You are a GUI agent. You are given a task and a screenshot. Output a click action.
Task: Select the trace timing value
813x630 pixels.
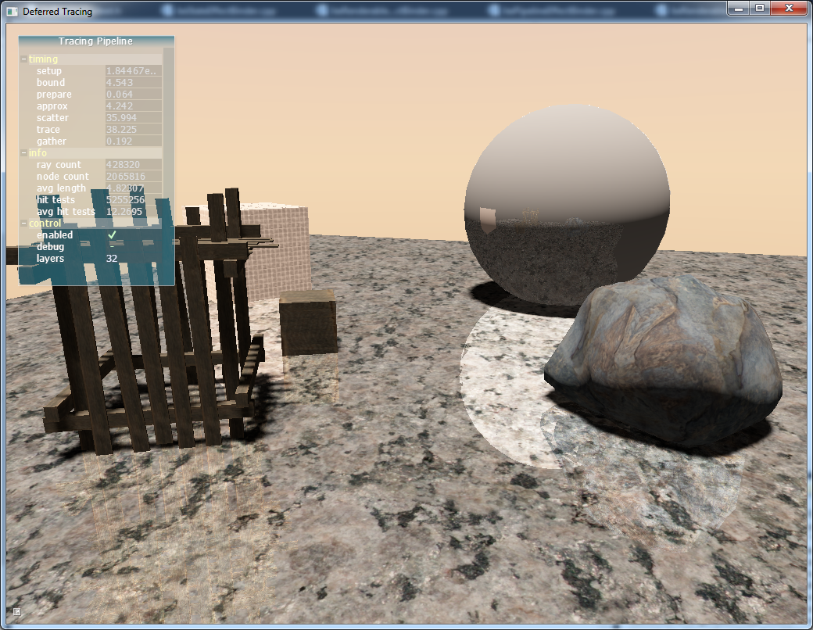pos(133,130)
